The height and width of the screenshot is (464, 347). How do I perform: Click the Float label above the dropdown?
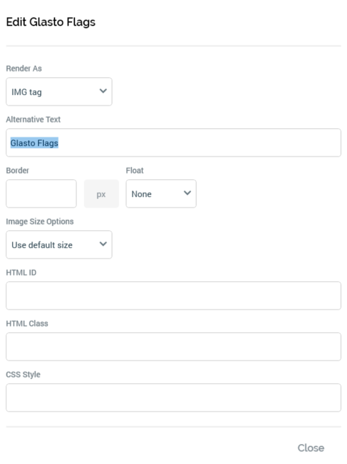tap(135, 171)
